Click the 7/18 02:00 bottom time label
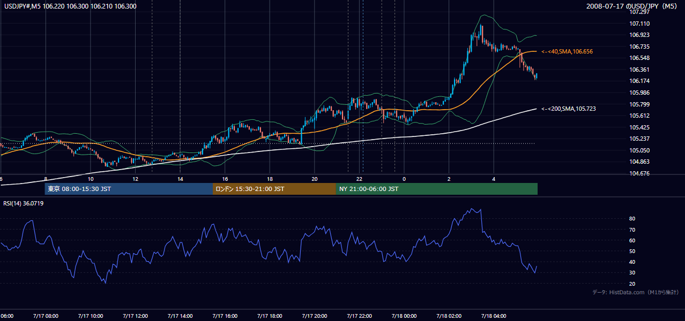The height and width of the screenshot is (321, 685). (449, 316)
